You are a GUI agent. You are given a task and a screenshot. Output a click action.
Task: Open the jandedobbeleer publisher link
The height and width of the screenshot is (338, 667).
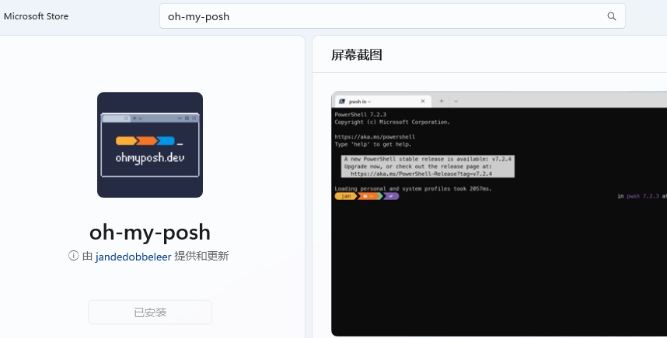[x=133, y=257]
